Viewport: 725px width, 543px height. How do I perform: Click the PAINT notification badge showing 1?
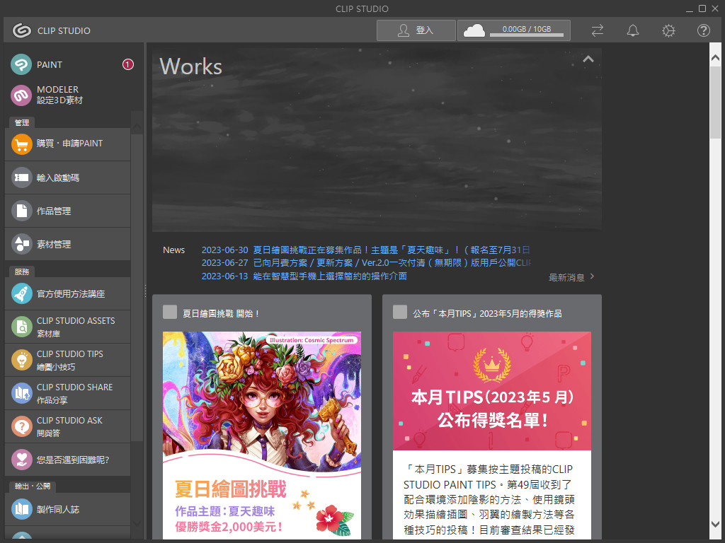point(127,64)
